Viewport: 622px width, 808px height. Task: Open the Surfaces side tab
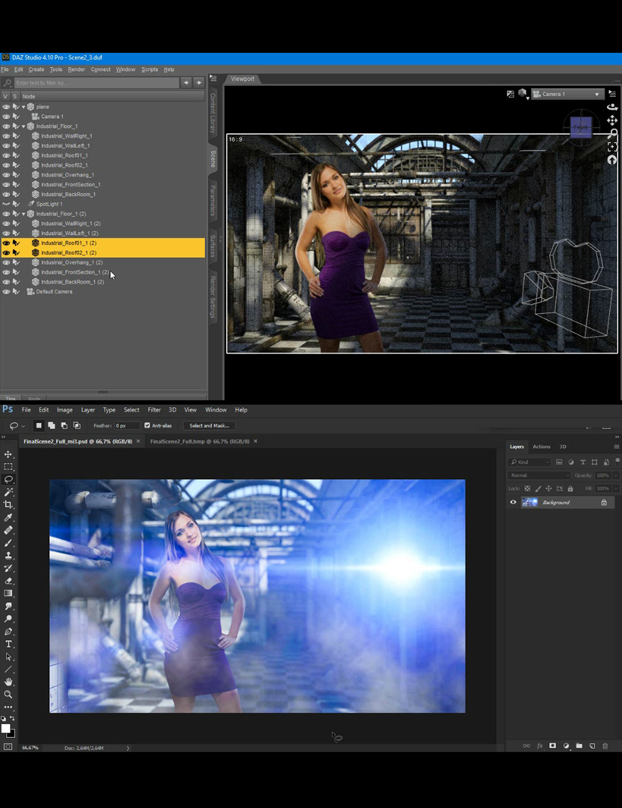[x=213, y=246]
